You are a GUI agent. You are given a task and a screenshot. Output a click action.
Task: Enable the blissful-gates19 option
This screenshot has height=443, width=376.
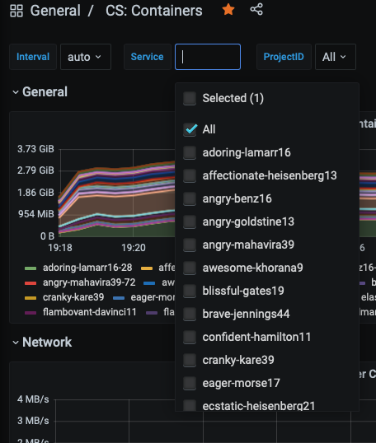point(190,291)
